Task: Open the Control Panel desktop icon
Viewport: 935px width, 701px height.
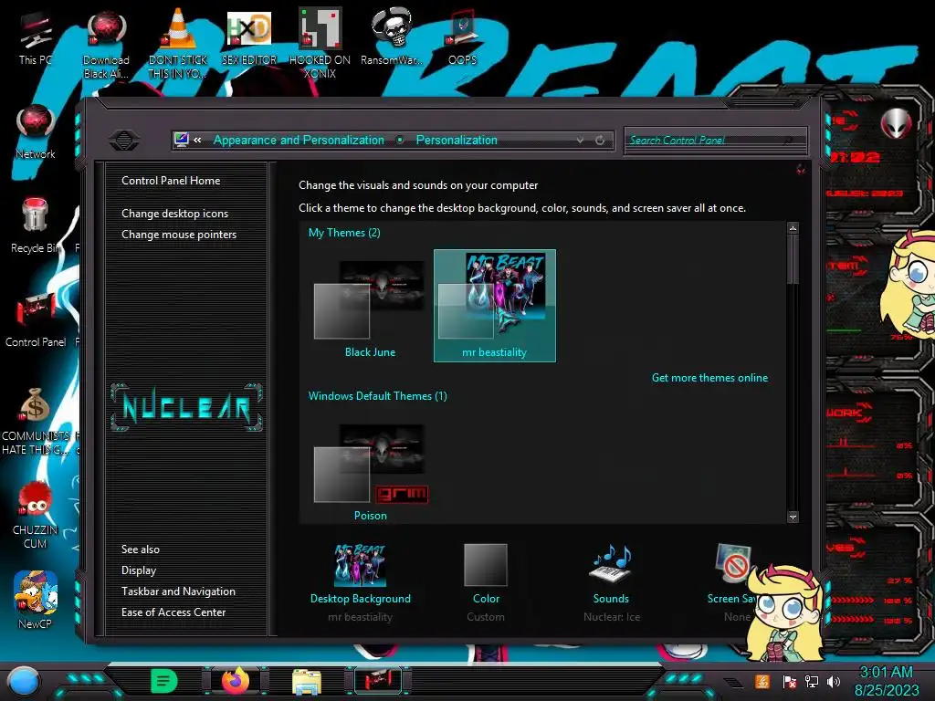Action: 36,320
